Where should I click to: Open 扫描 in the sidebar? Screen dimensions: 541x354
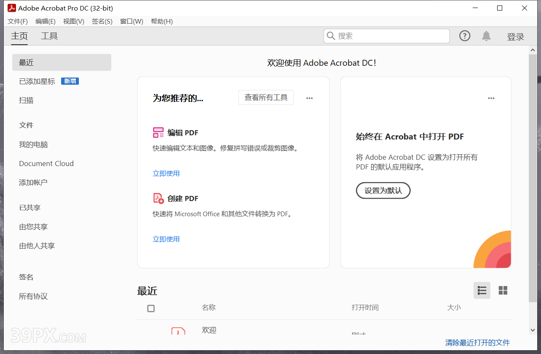(26, 100)
